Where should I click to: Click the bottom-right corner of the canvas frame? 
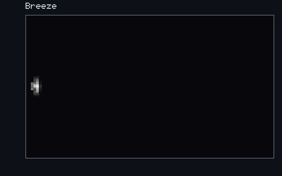pyautogui.click(x=274, y=158)
